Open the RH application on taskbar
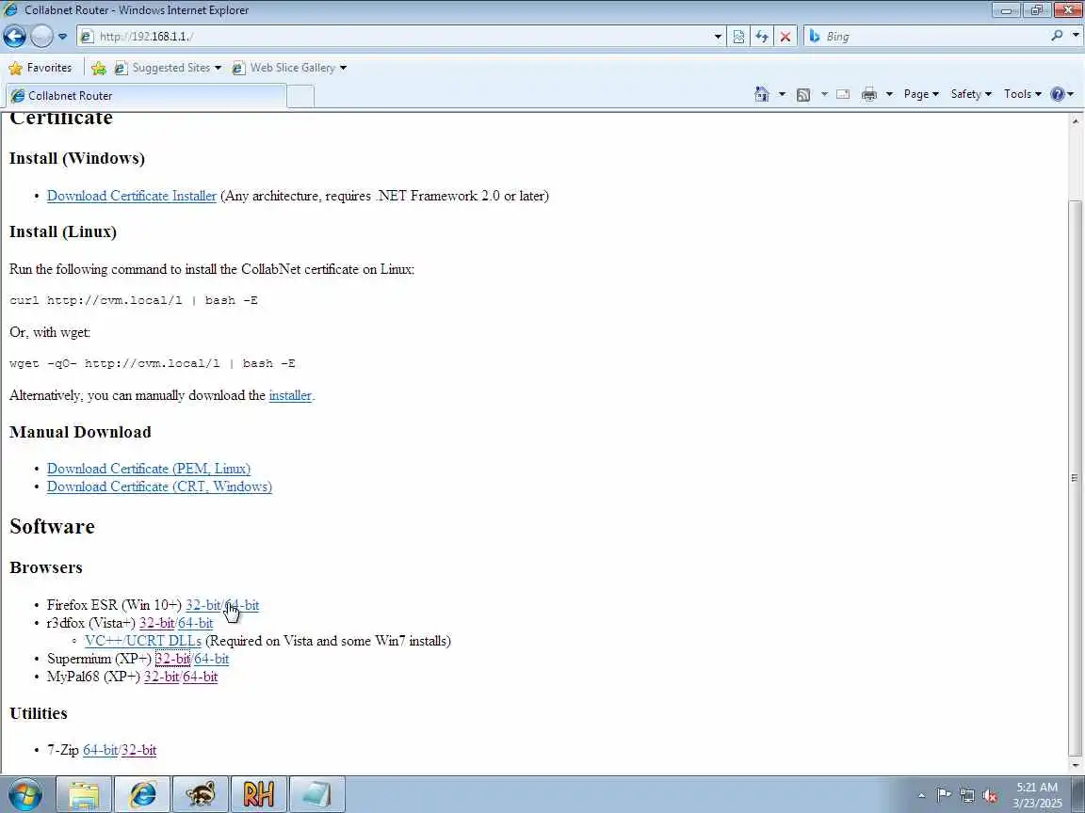This screenshot has height=813, width=1085. pos(258,794)
